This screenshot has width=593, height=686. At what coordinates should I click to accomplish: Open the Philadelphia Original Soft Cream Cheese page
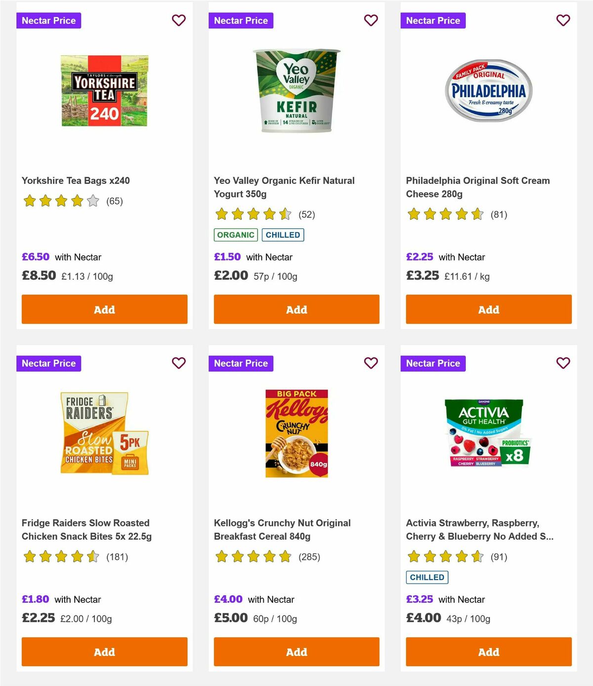click(x=477, y=187)
